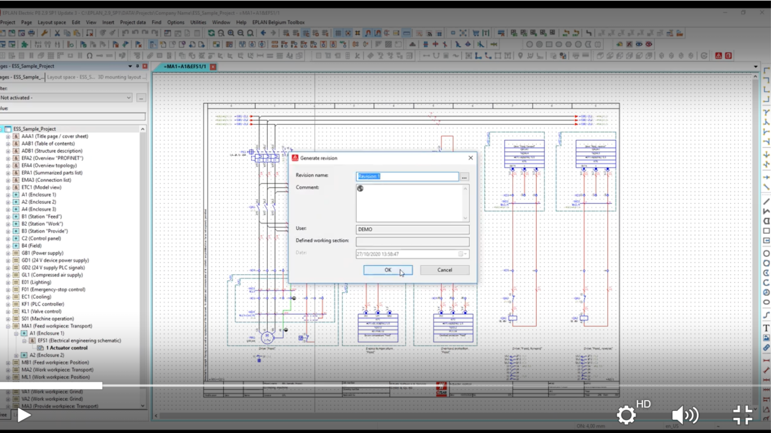
Task: Select the Text tool on right toolbar
Action: [x=766, y=328]
